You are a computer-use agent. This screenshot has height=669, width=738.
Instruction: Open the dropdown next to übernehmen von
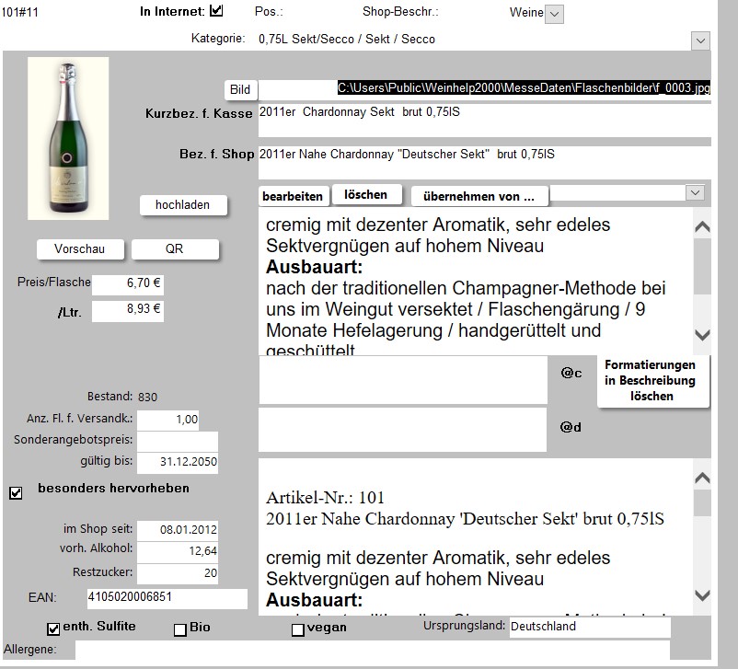click(695, 192)
